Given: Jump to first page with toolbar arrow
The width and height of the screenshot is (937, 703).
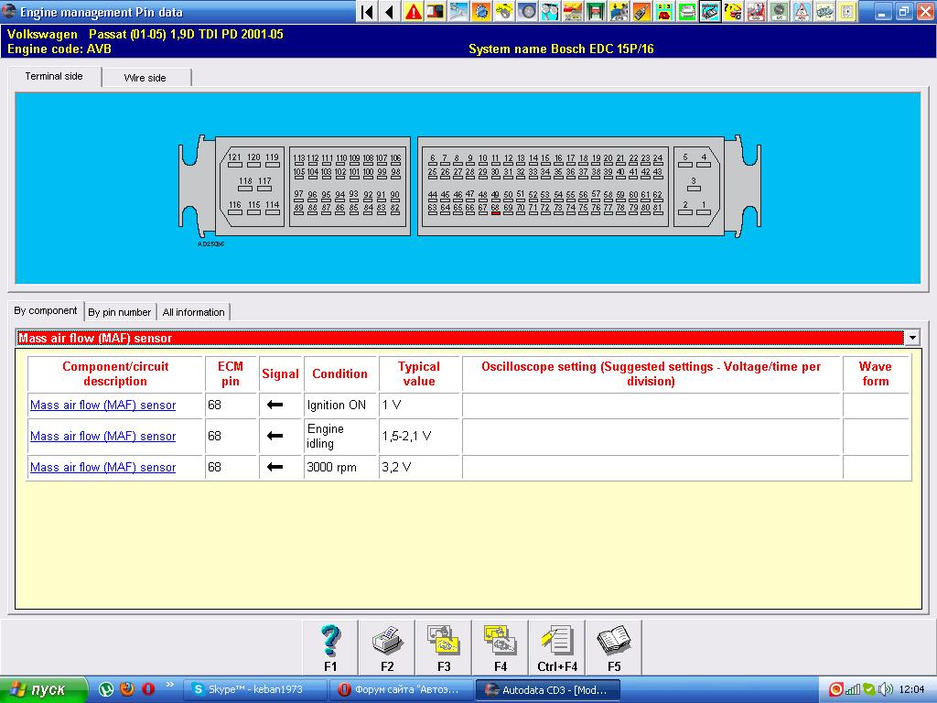Looking at the screenshot, I should (367, 11).
